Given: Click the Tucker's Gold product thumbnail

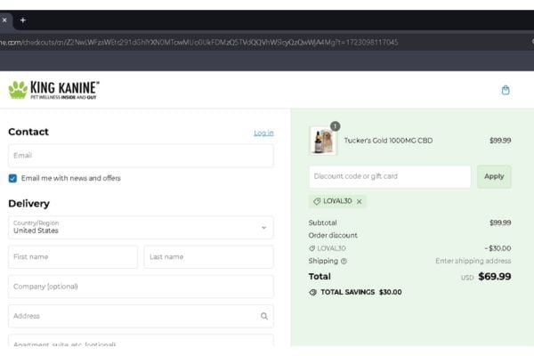Looking at the screenshot, I should 323,141.
